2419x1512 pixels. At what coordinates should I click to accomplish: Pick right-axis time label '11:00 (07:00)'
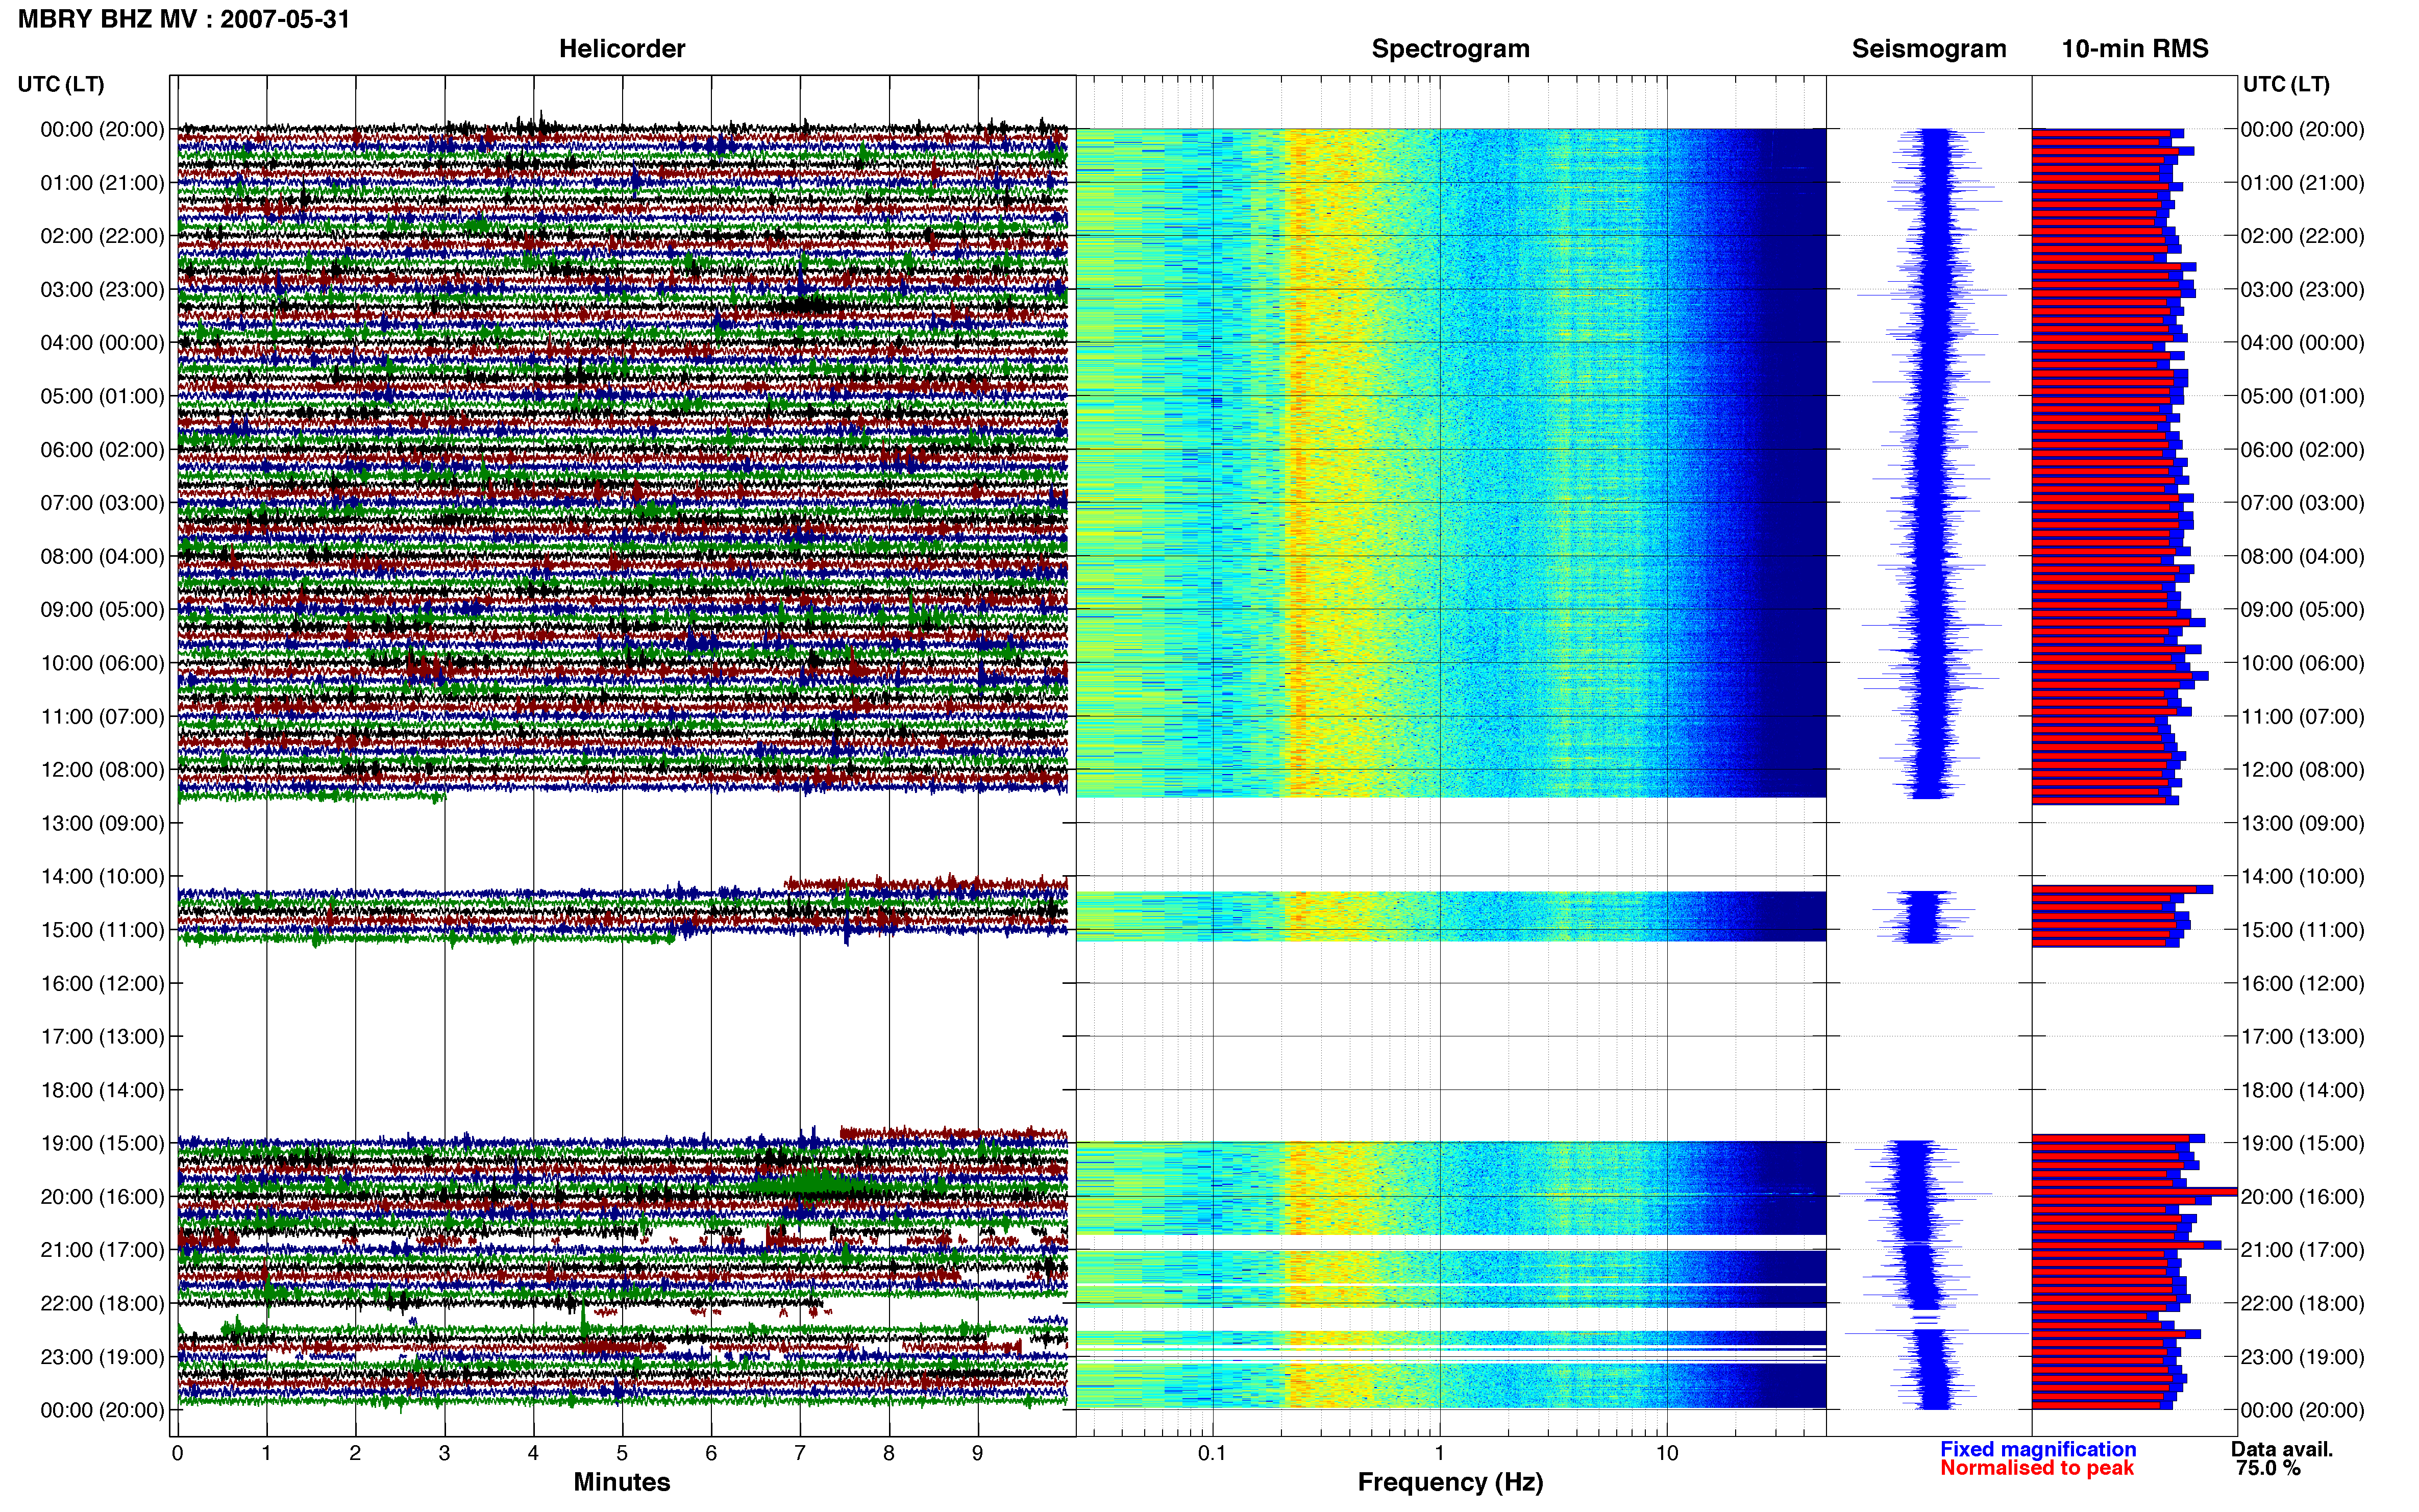pyautogui.click(x=2303, y=717)
